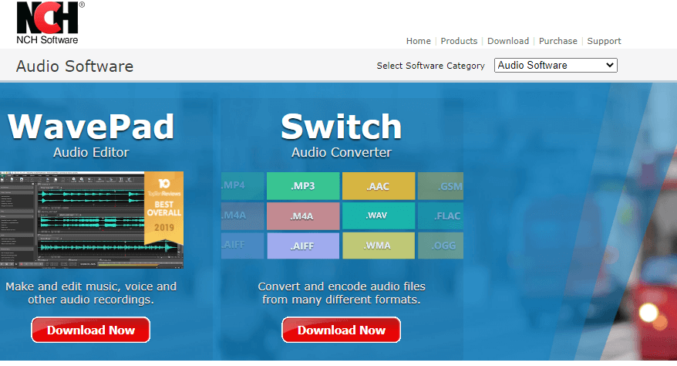Screen dimensions: 677x366
Task: Click the .FLAC format tile
Action: 440,215
